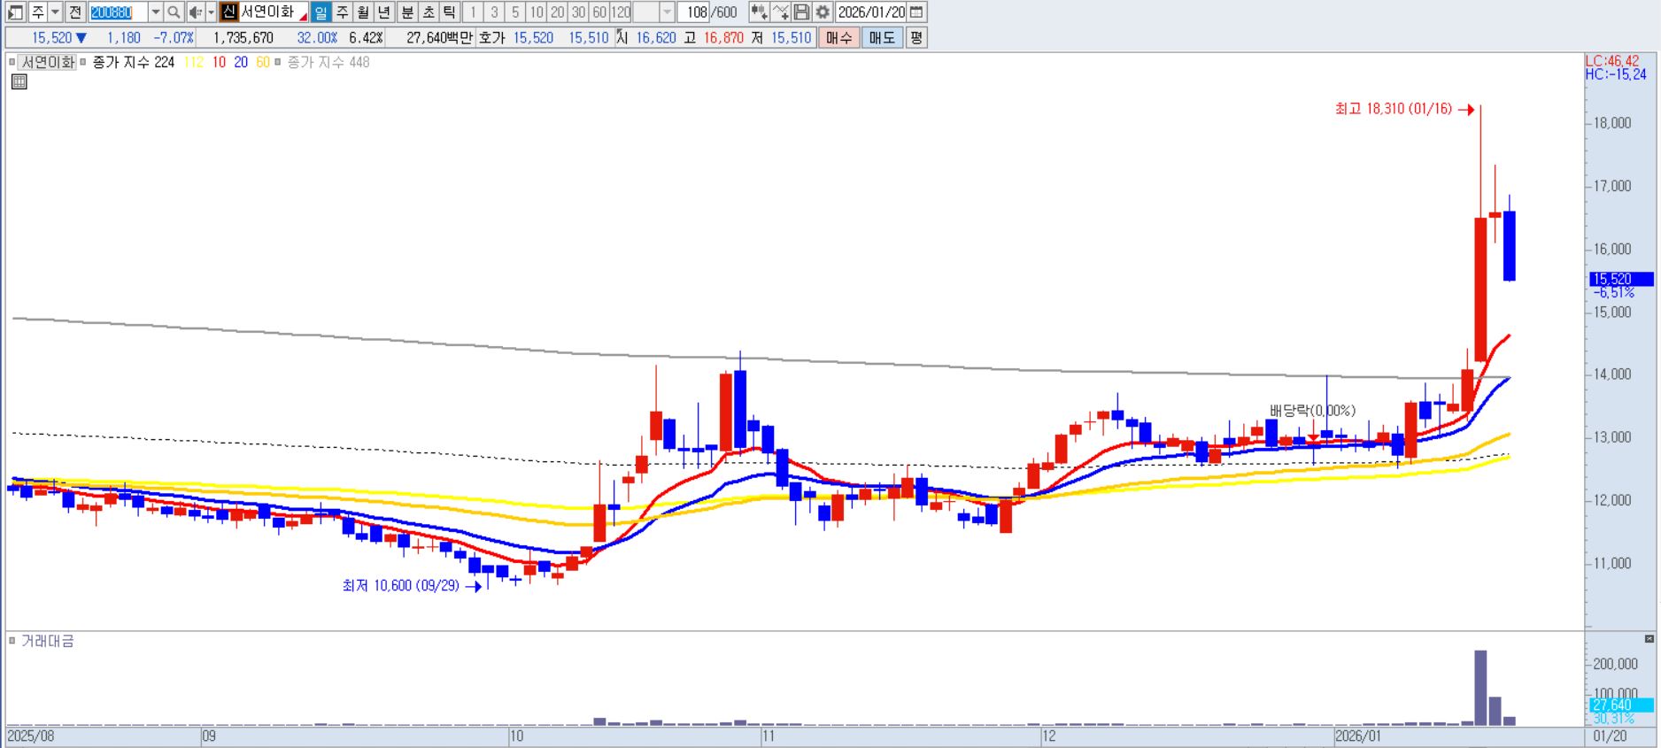Expand the stock code history dropdown
This screenshot has width=1661, height=748.
click(x=156, y=12)
